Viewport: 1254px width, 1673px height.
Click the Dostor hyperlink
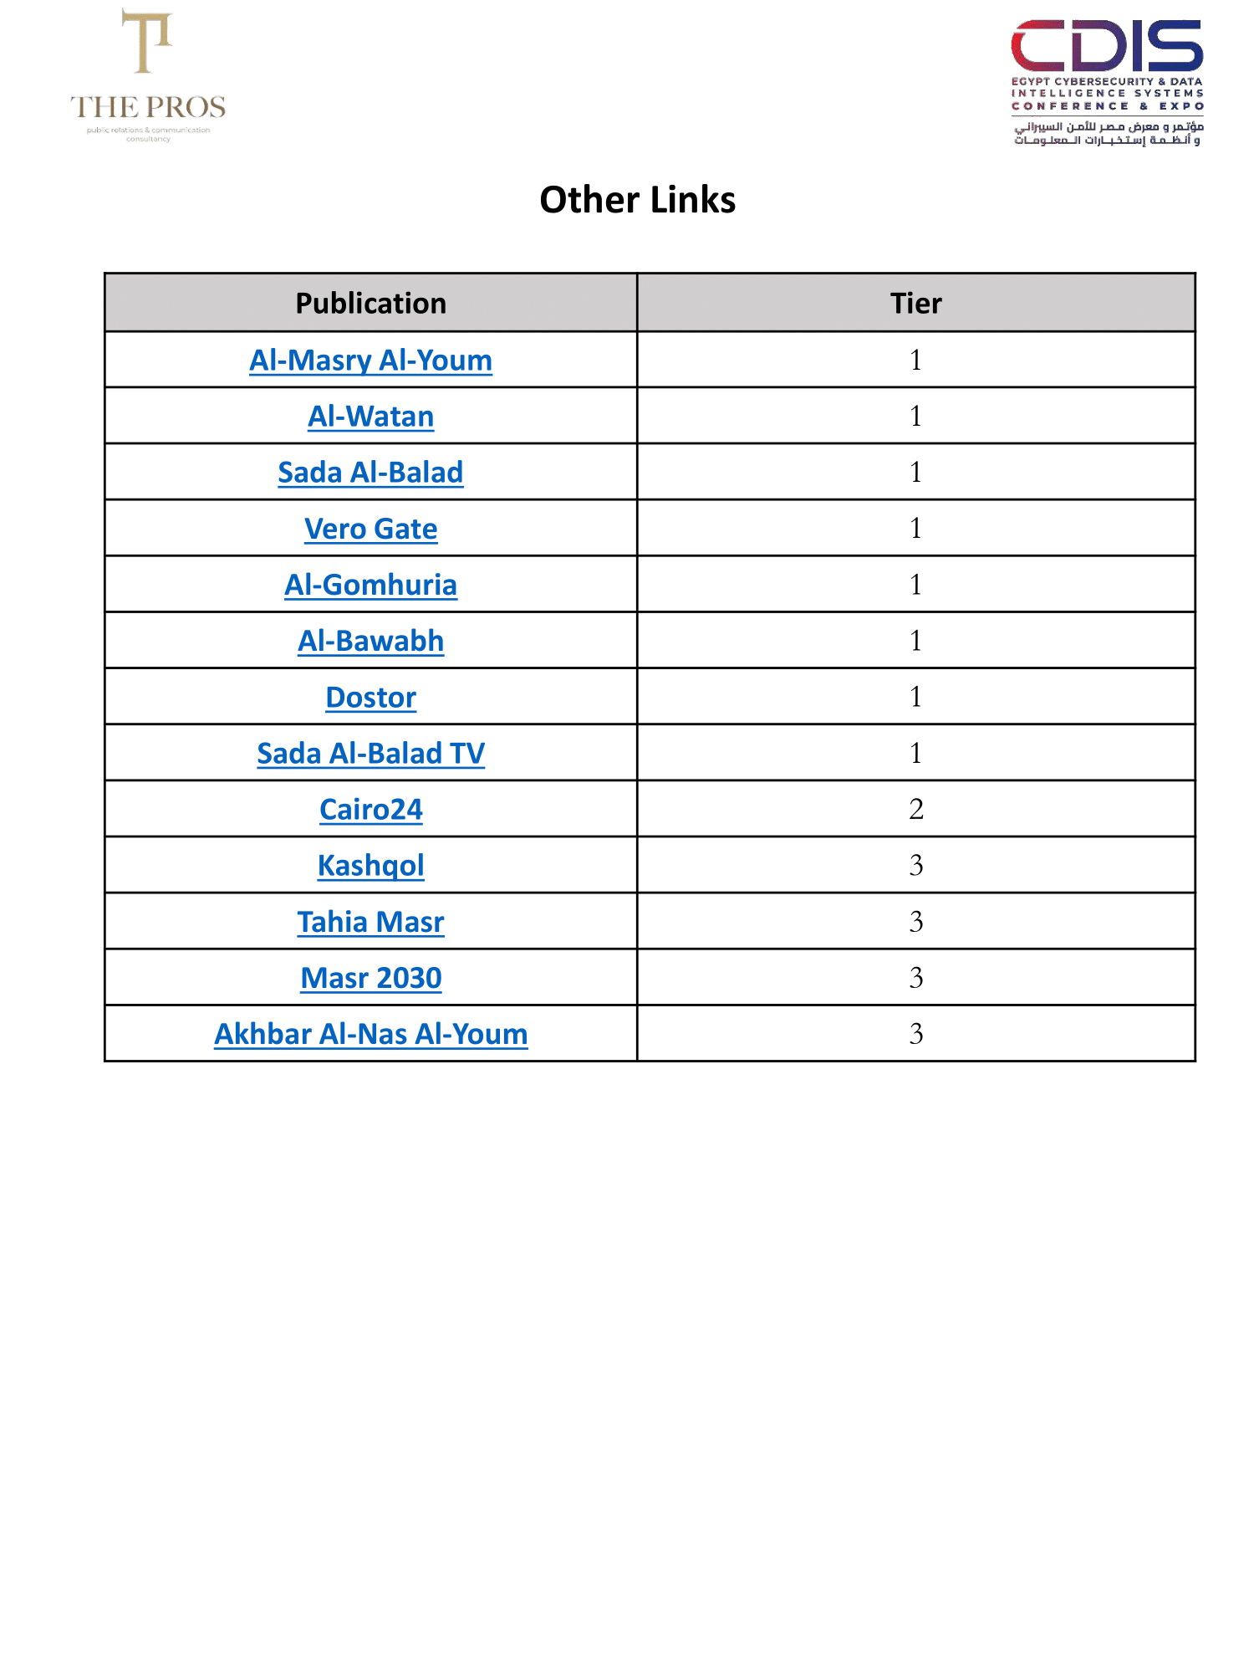point(370,698)
